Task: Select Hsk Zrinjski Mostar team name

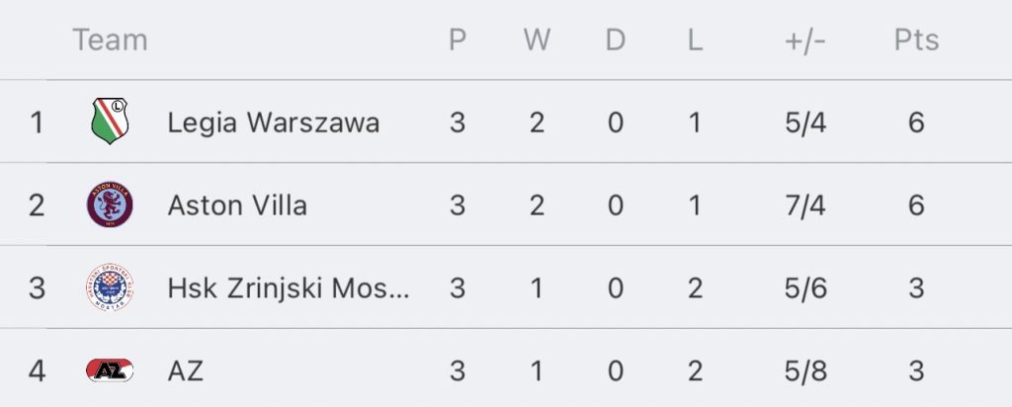Action: [x=288, y=288]
